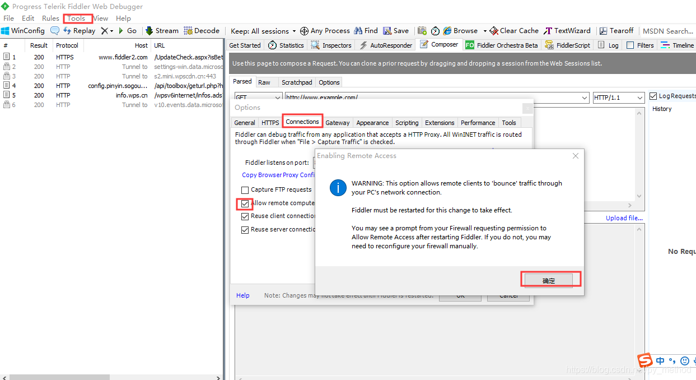Click the timer clock toolbar icon
The width and height of the screenshot is (696, 380).
click(435, 31)
